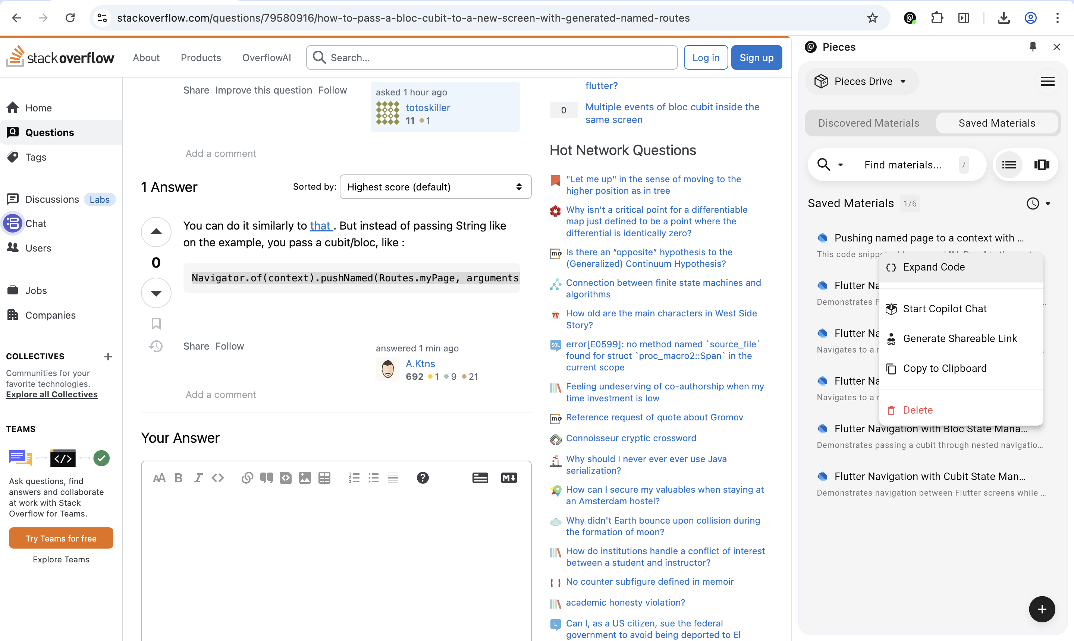Insert an image in the answer editor
The height and width of the screenshot is (641, 1074).
[x=305, y=478]
